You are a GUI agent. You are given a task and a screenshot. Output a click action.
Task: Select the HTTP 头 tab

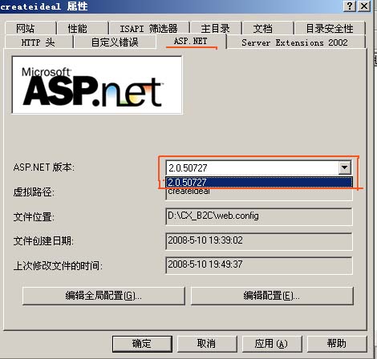click(39, 42)
